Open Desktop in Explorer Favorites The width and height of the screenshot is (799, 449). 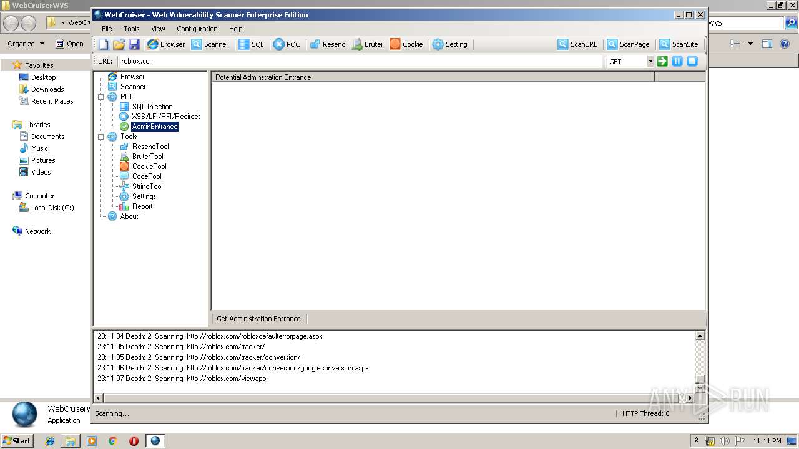tap(43, 77)
